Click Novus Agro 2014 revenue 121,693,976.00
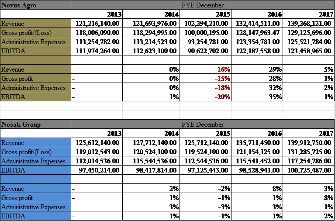 (151, 23)
